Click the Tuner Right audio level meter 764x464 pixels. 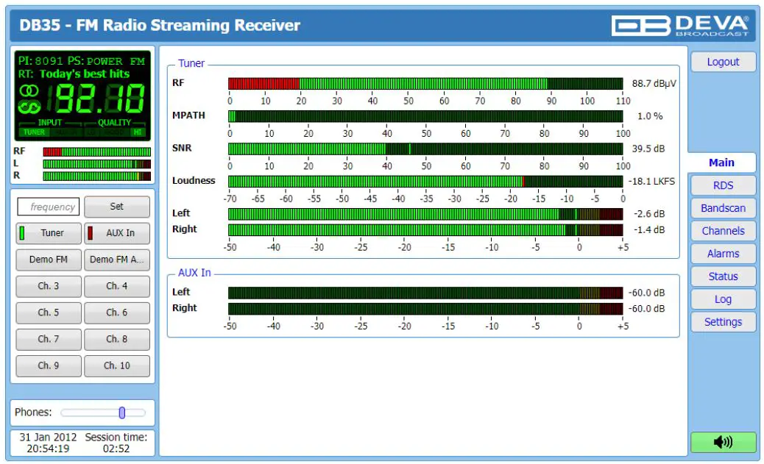[x=425, y=230]
